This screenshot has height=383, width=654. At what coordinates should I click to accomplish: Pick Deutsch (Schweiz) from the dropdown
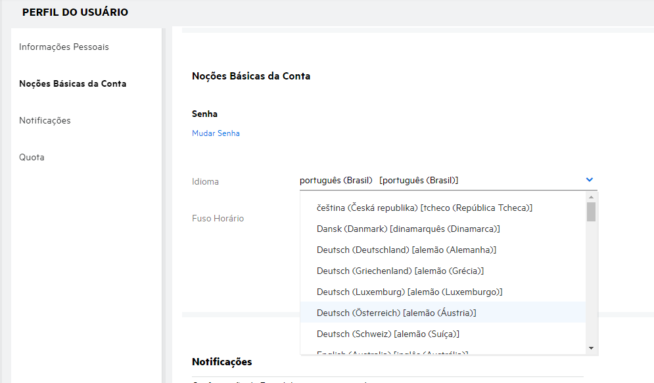(x=387, y=334)
